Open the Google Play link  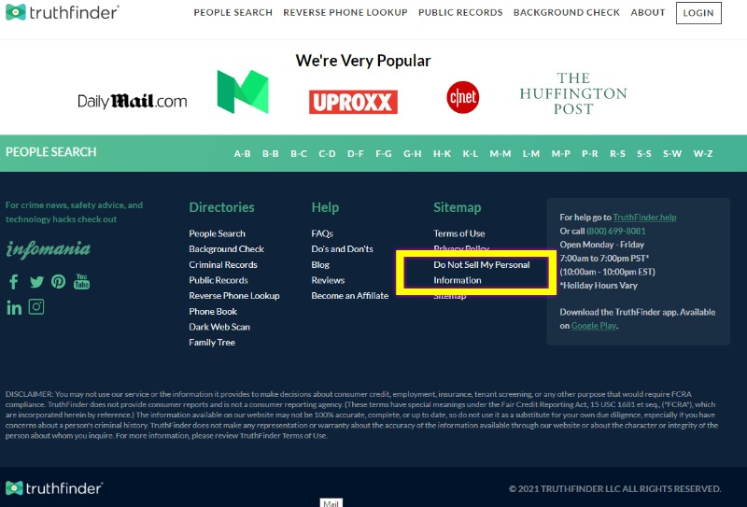coord(594,326)
